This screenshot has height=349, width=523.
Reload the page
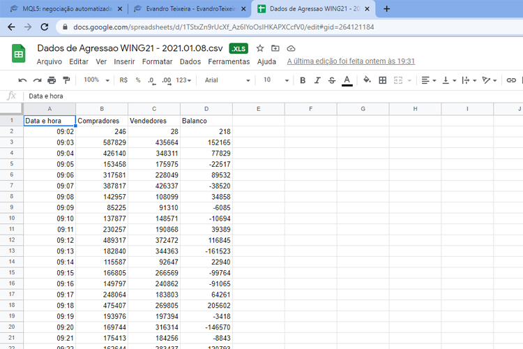tap(45, 27)
